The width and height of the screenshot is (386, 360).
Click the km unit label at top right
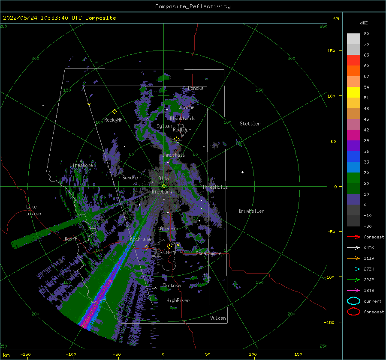(x=335, y=18)
